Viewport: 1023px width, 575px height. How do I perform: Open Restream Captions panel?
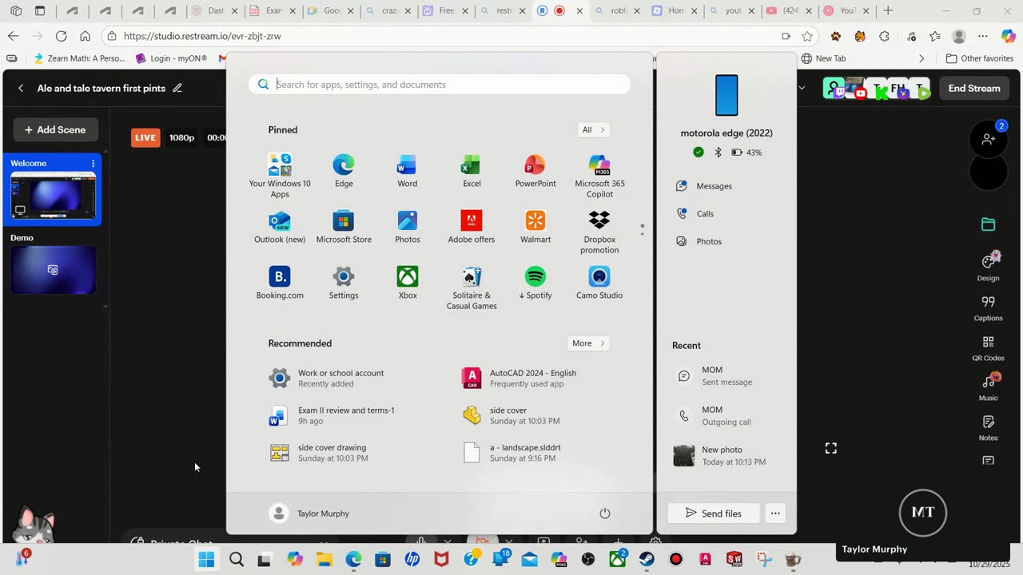(989, 307)
